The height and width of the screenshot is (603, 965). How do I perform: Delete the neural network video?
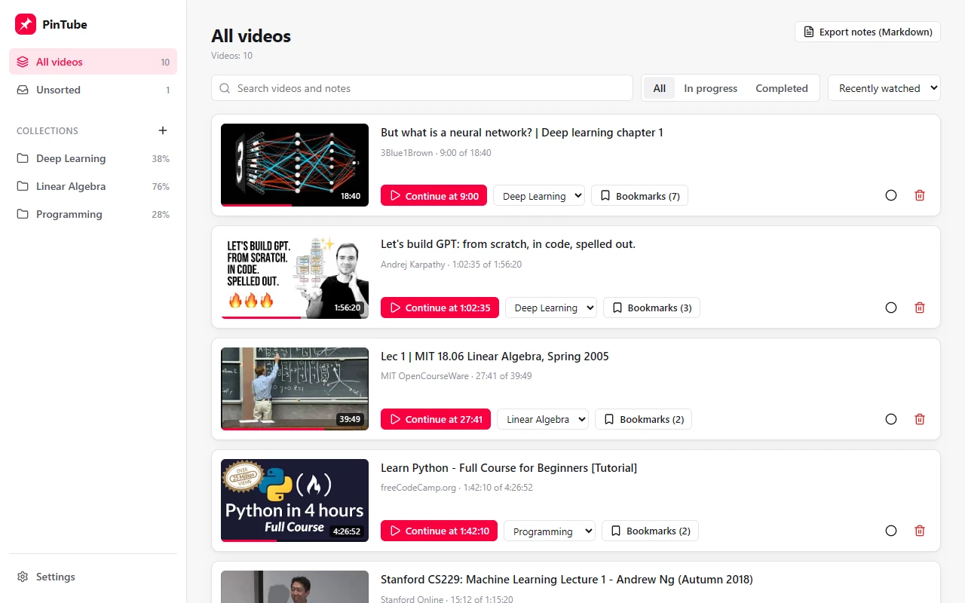pos(920,195)
